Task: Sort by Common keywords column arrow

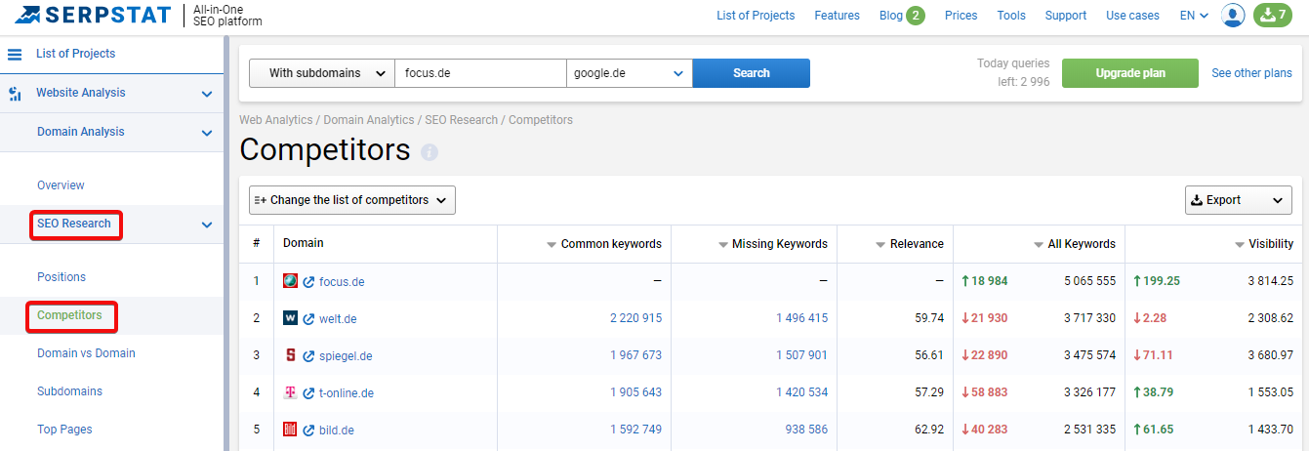Action: [x=552, y=245]
